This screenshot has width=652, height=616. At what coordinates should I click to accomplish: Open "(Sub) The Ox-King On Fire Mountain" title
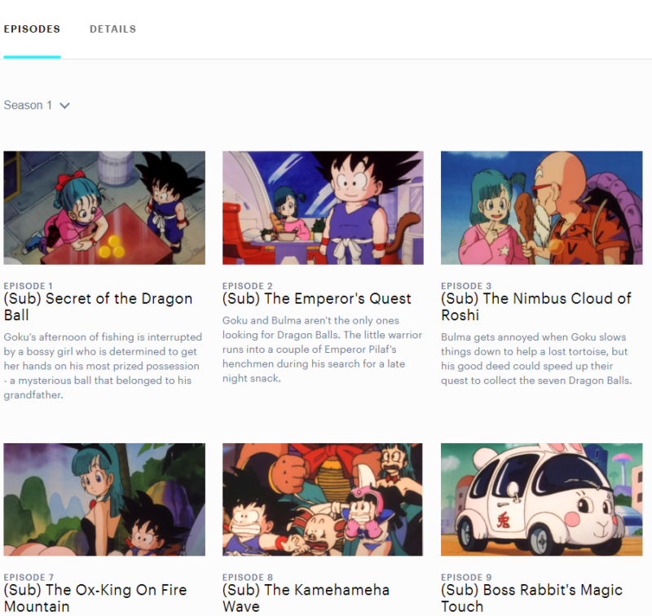pyautogui.click(x=95, y=598)
